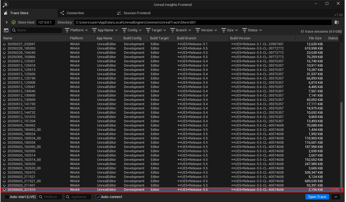Open the Size filter dropdown
The height and width of the screenshot is (202, 346).
tap(230, 30)
